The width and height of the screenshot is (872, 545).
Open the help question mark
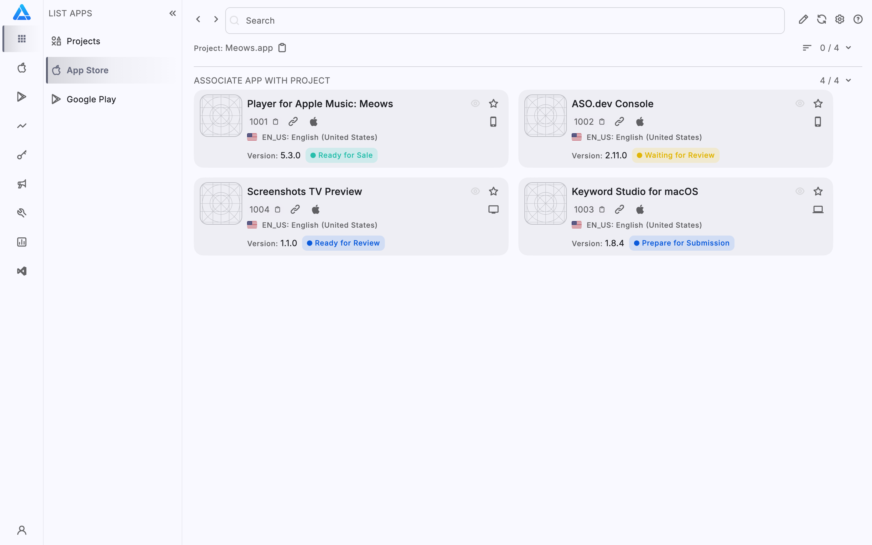pyautogui.click(x=858, y=19)
